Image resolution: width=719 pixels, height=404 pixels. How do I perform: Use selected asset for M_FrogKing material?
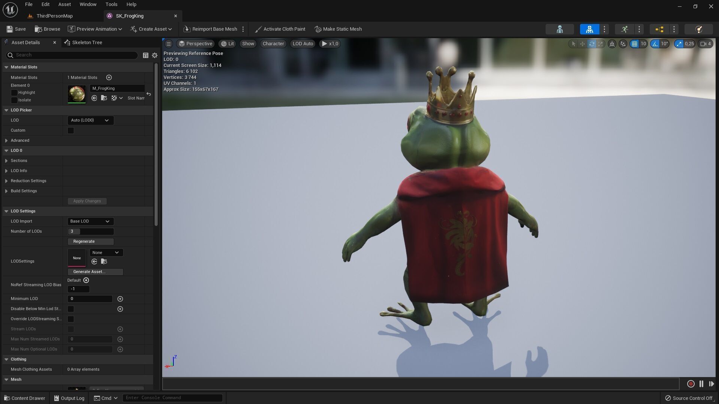[x=94, y=98]
